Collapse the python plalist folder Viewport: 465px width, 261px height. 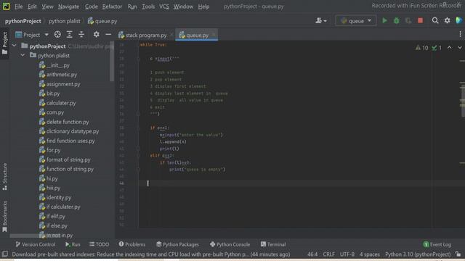(23, 55)
